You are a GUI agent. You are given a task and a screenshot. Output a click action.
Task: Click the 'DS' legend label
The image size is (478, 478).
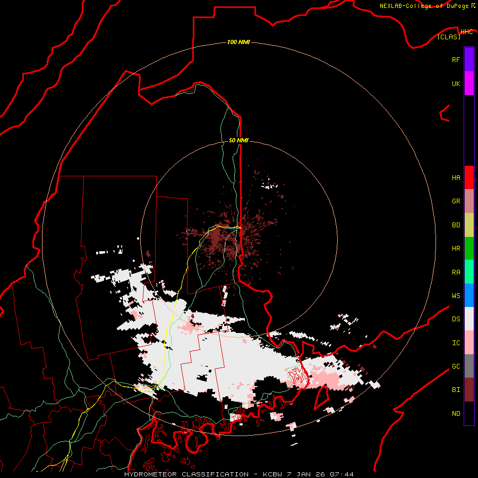coord(456,319)
